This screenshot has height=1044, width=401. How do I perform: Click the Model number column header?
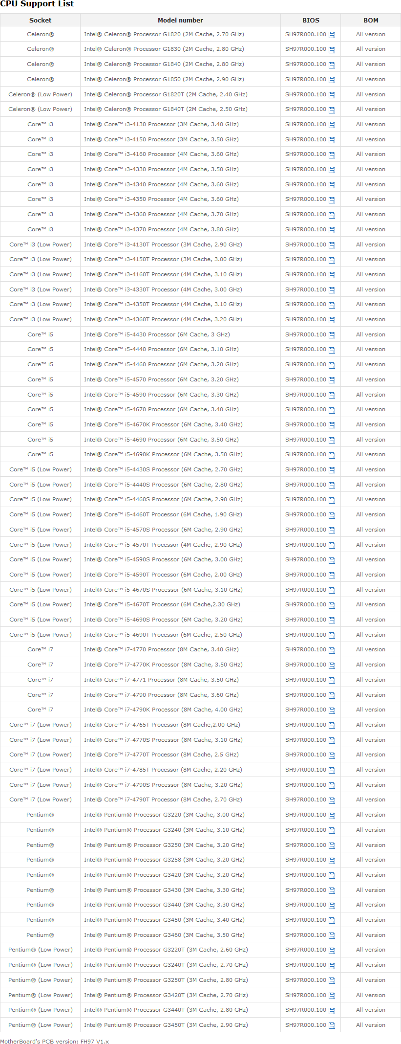(x=180, y=20)
